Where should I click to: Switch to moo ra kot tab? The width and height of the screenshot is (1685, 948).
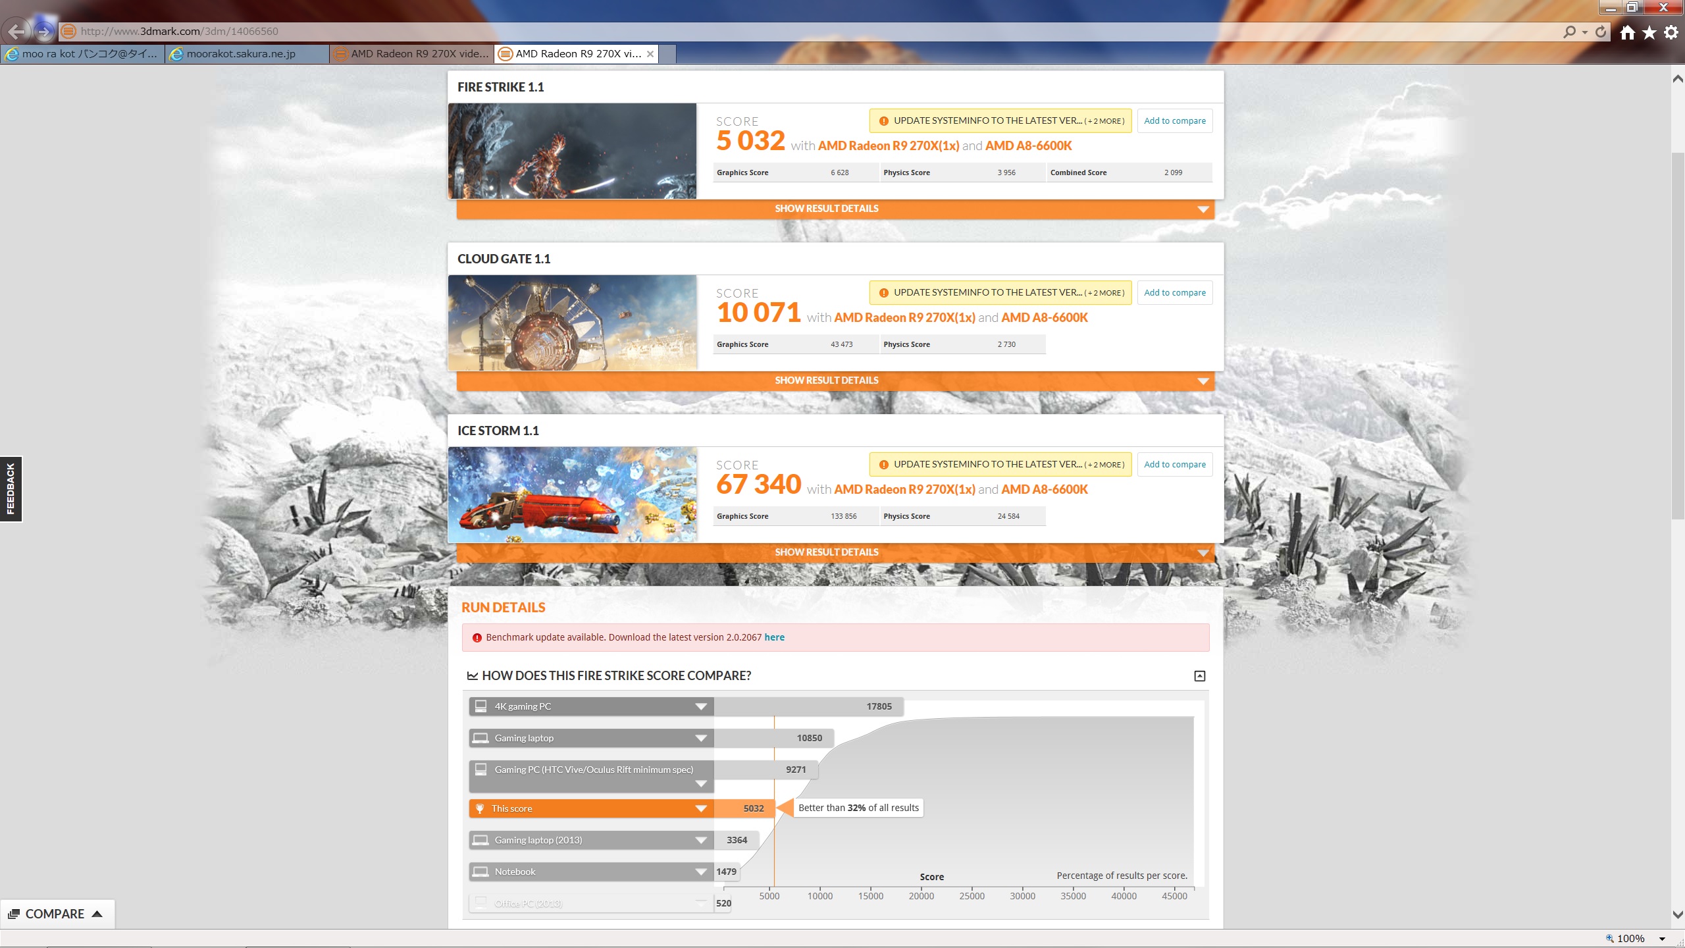pyautogui.click(x=82, y=54)
